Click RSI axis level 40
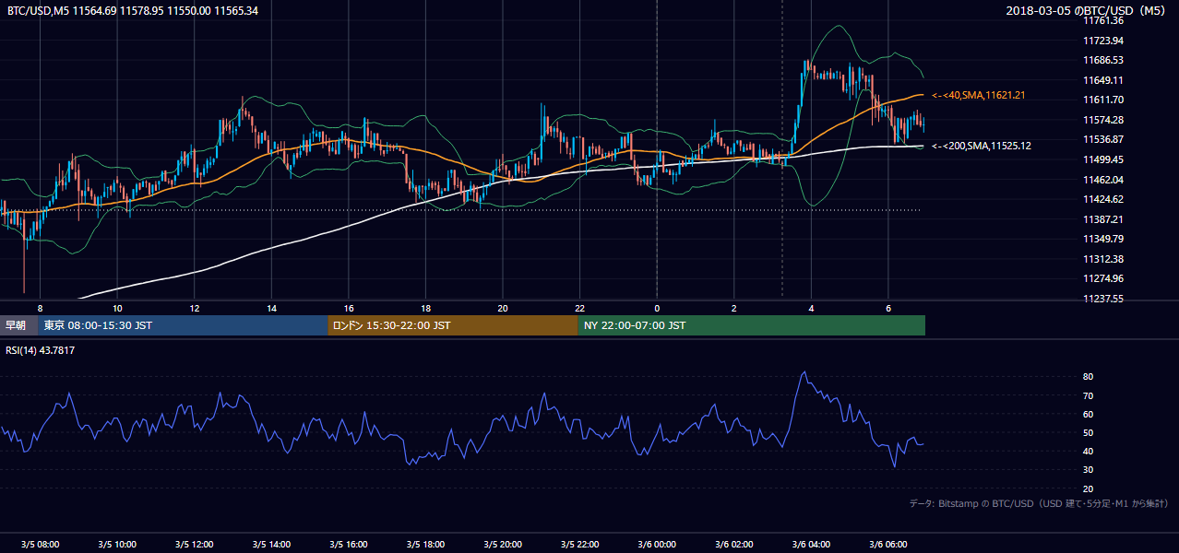Image resolution: width=1179 pixels, height=553 pixels. click(x=1089, y=451)
